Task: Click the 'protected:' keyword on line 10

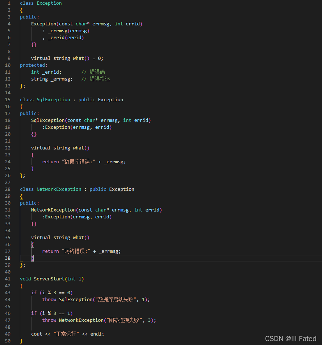Action: point(34,65)
